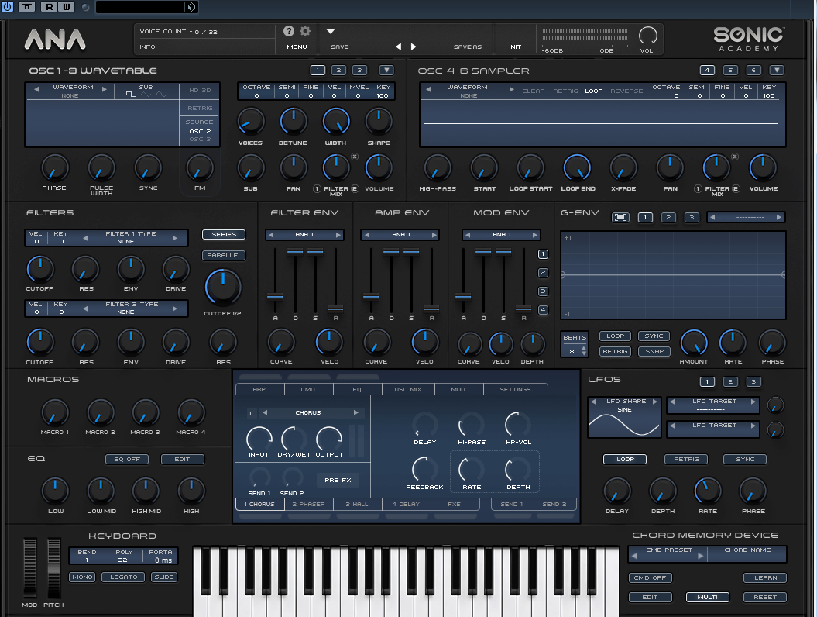The image size is (817, 617).
Task: Click the host Read automation R icon
Action: click(50, 7)
